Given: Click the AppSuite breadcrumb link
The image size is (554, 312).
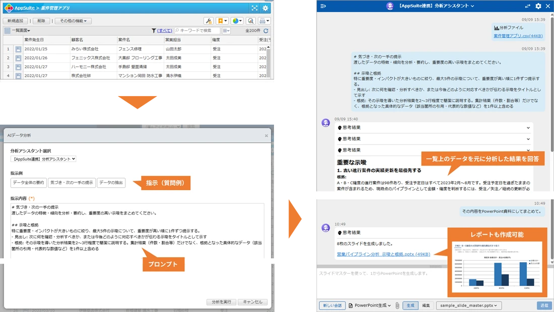Looking at the screenshot, I should [x=24, y=8].
